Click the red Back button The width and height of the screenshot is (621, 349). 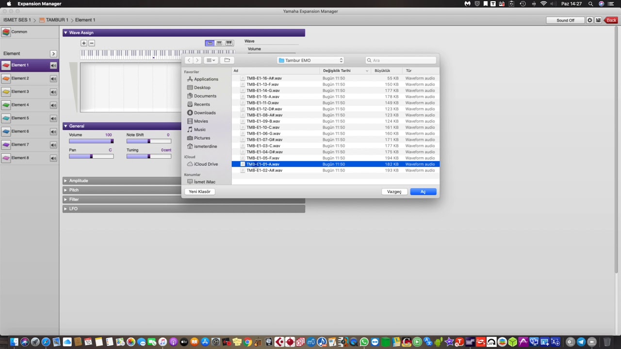[x=611, y=20]
